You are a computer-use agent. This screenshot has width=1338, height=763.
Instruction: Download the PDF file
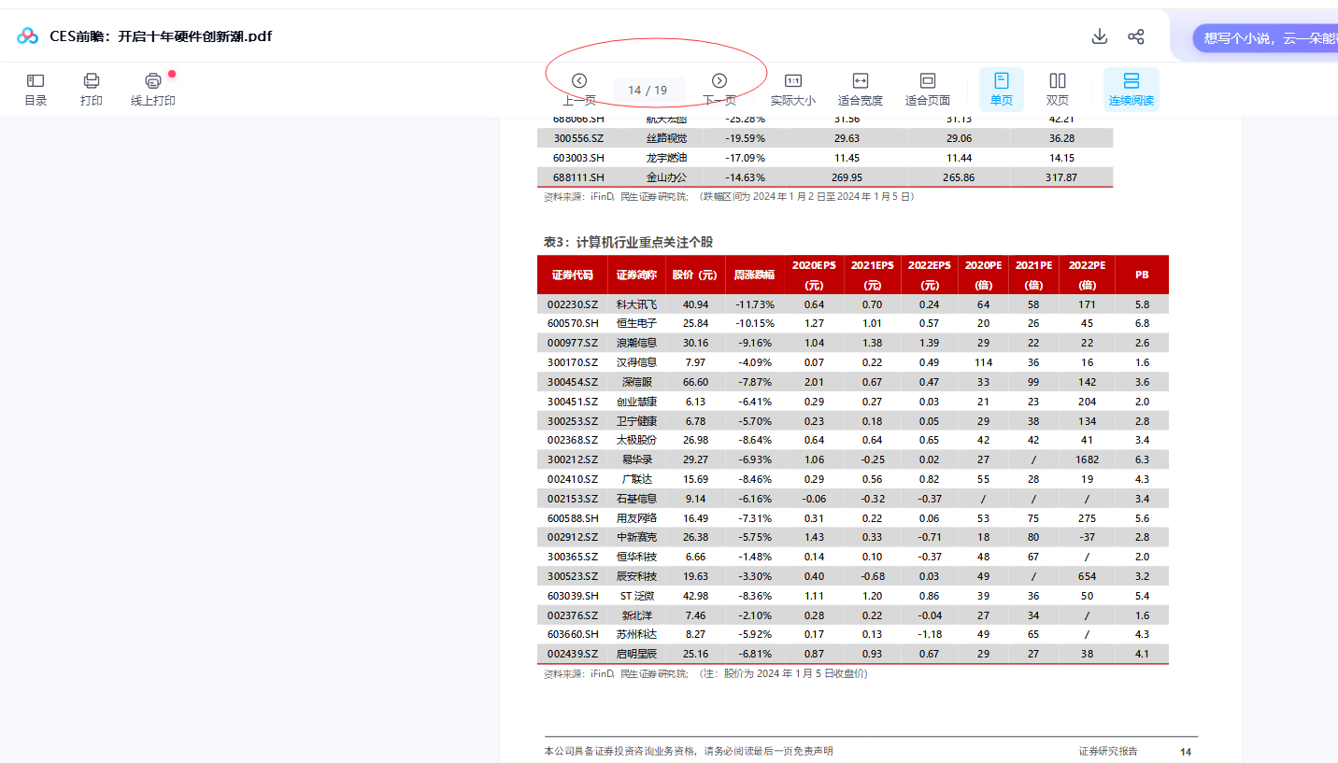pos(1100,36)
